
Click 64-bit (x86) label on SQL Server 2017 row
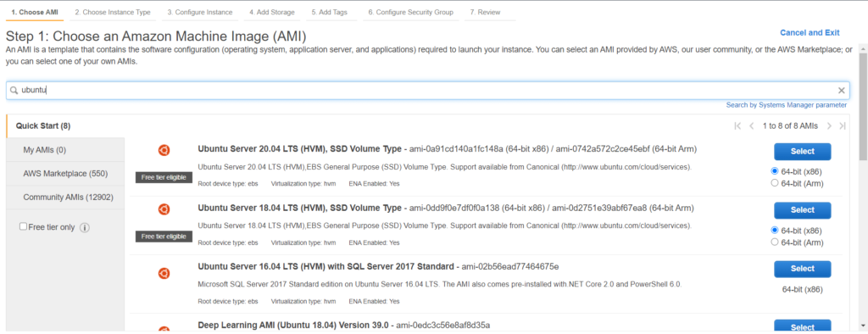(802, 290)
